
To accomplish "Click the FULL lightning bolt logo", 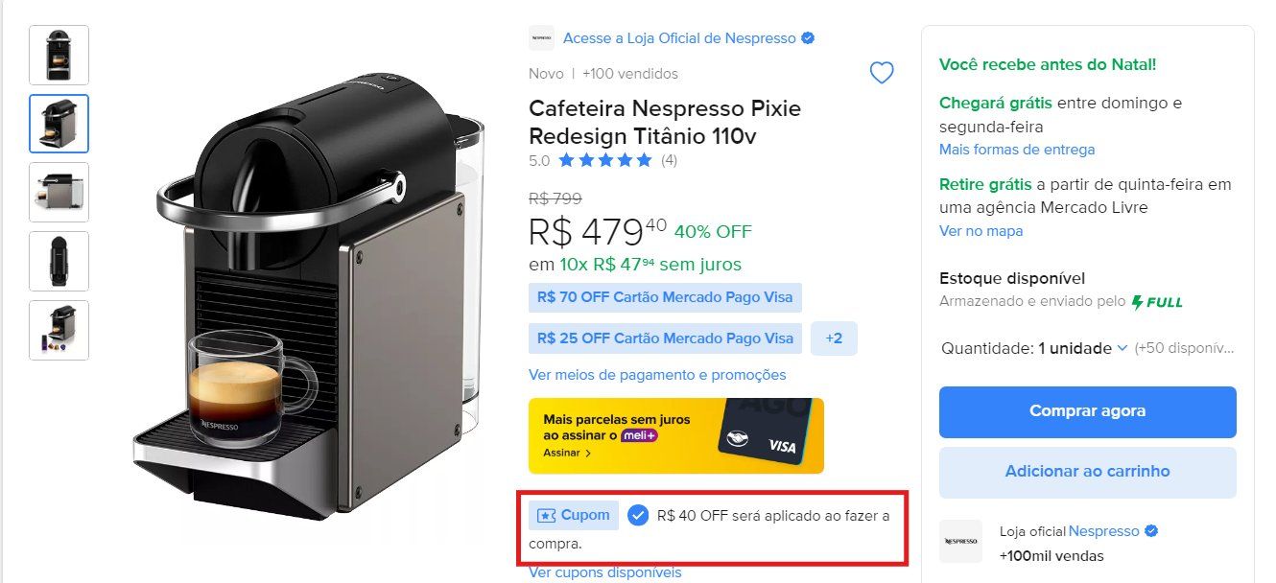I will click(1157, 301).
